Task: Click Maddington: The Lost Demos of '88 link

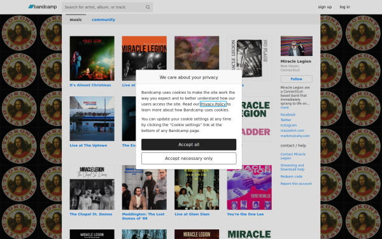Action: pyautogui.click(x=143, y=216)
